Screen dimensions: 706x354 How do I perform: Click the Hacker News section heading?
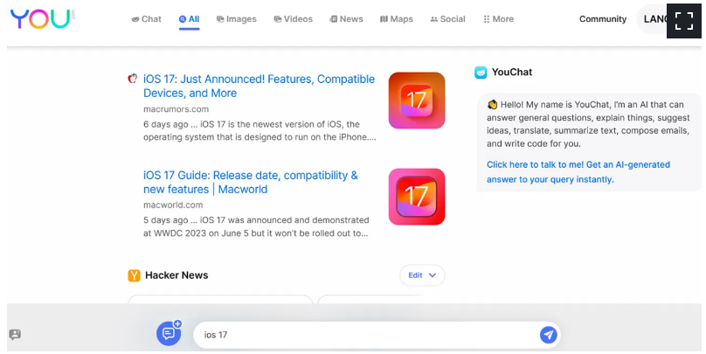pos(176,275)
